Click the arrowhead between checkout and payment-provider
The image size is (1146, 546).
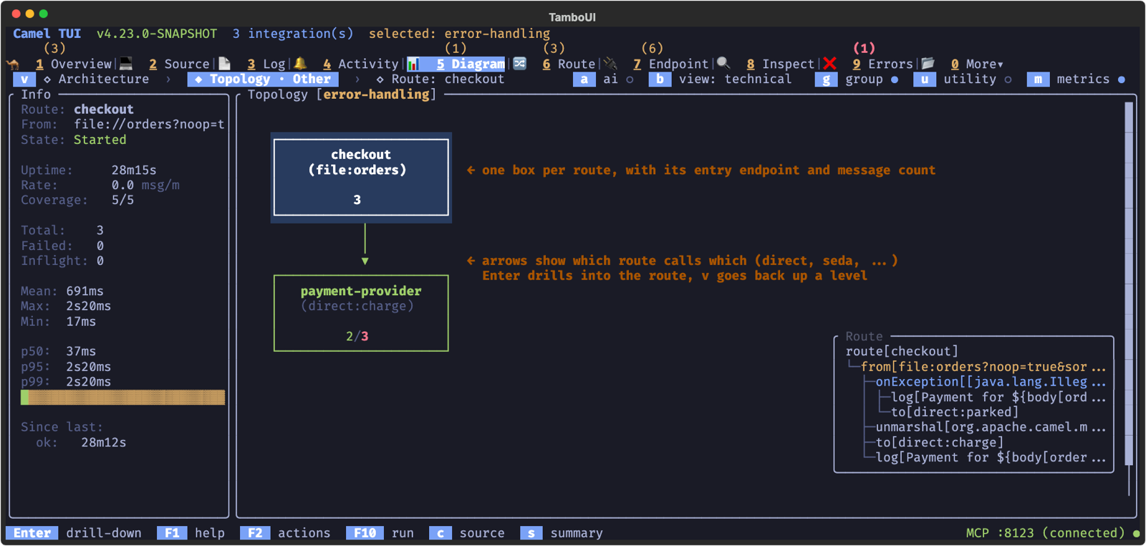coord(365,262)
